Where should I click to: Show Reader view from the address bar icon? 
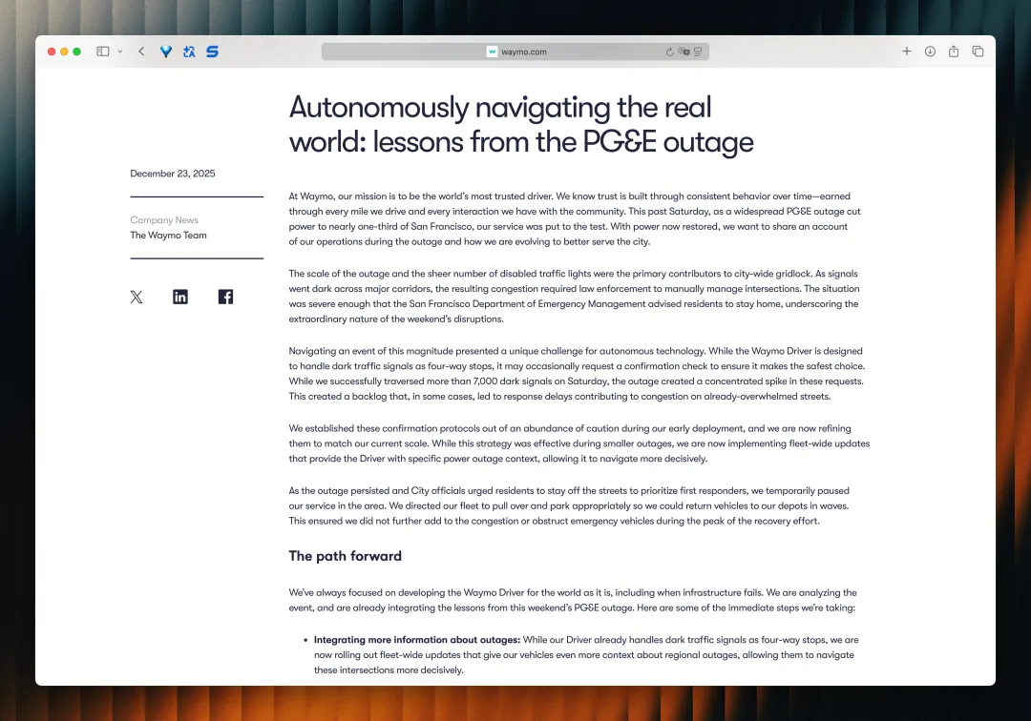[x=698, y=51]
